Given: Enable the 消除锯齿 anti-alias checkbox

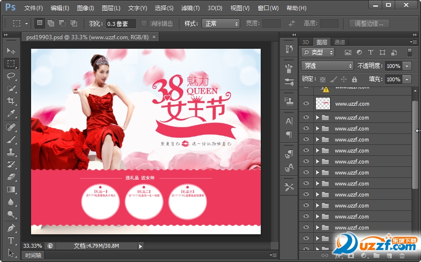Looking at the screenshot, I should tap(144, 23).
